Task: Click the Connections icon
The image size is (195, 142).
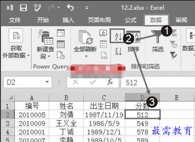Action: (x=103, y=33)
